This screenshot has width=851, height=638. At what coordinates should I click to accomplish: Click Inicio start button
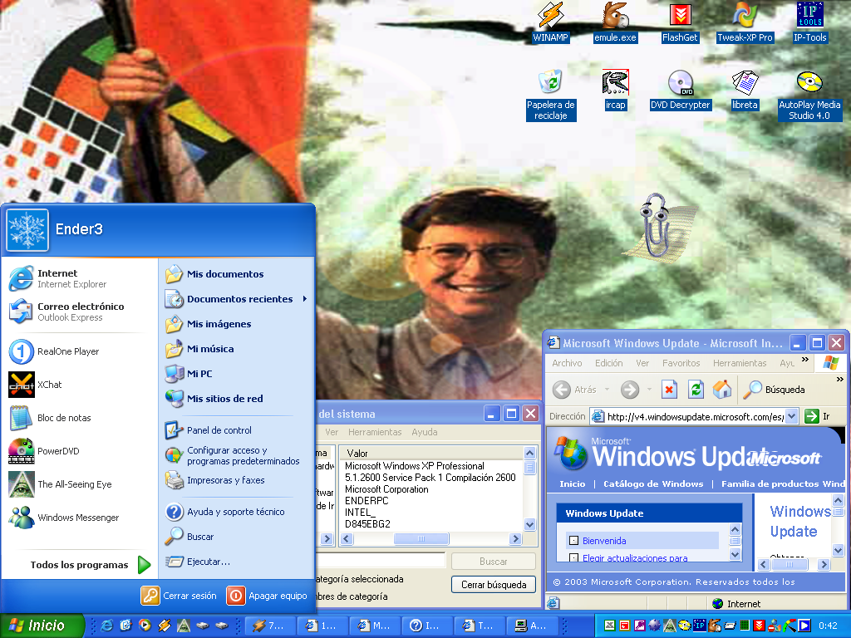(x=42, y=626)
